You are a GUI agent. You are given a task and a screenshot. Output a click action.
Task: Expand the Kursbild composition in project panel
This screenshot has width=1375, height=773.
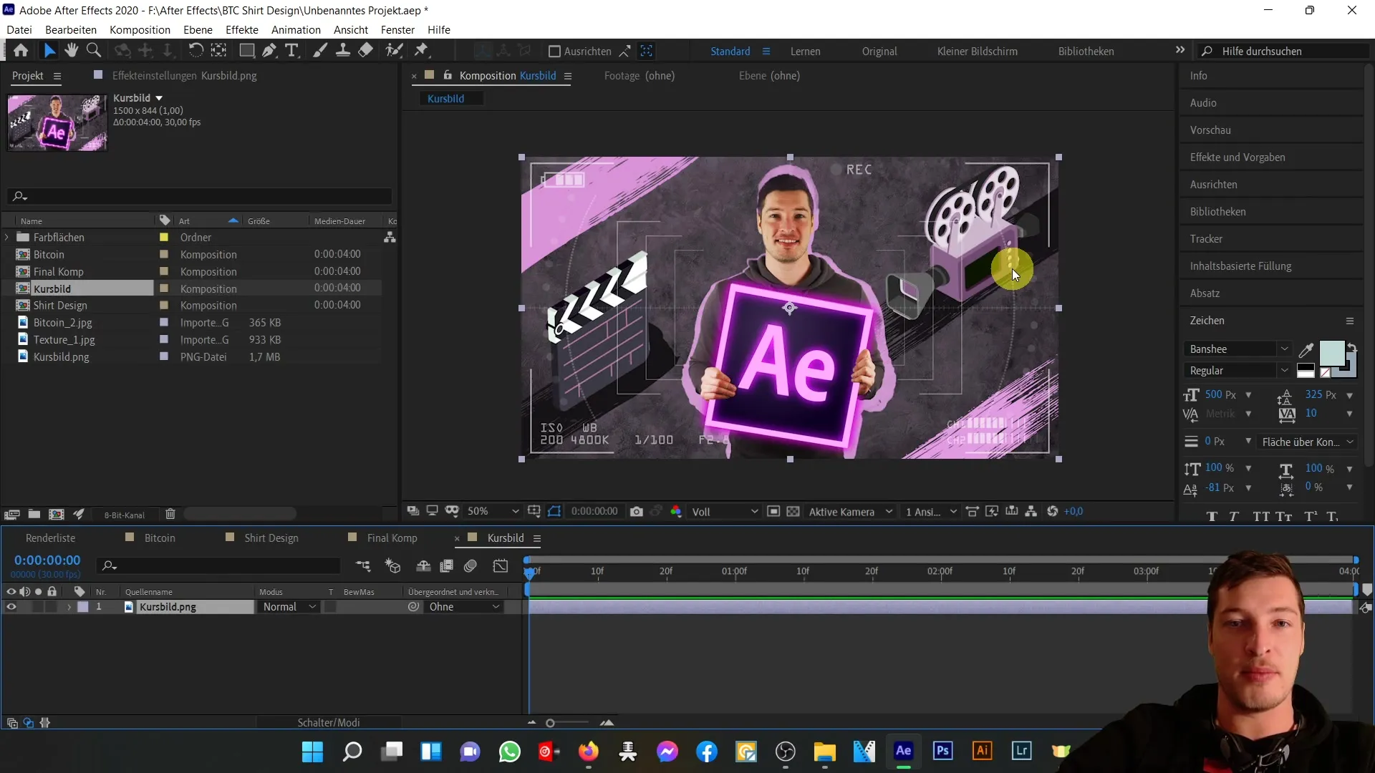[8, 289]
